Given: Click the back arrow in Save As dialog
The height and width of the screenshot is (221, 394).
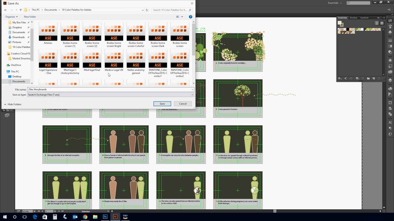Looking at the screenshot, I should click(x=6, y=10).
